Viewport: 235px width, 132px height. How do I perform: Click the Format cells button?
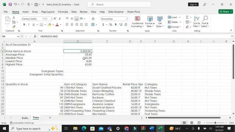click(174, 27)
